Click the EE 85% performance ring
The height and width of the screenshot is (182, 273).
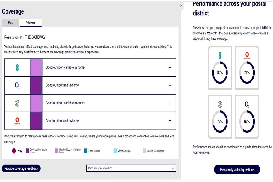click(x=220, y=72)
